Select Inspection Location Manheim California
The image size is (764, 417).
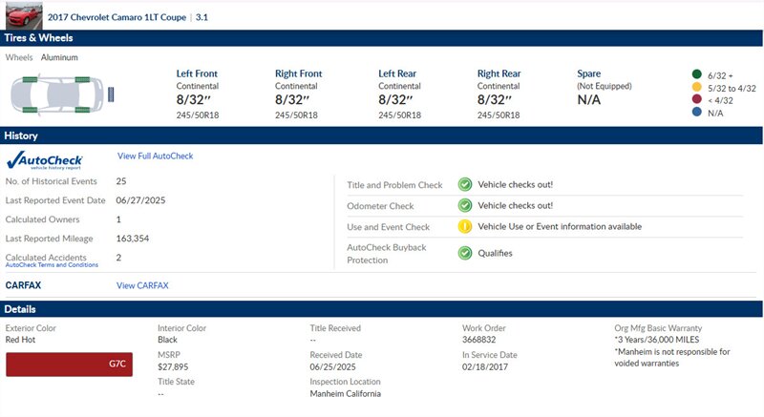[346, 394]
